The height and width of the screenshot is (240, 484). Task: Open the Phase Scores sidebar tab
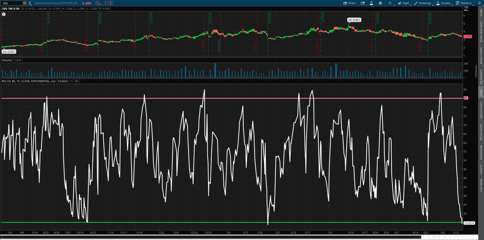pos(480,132)
